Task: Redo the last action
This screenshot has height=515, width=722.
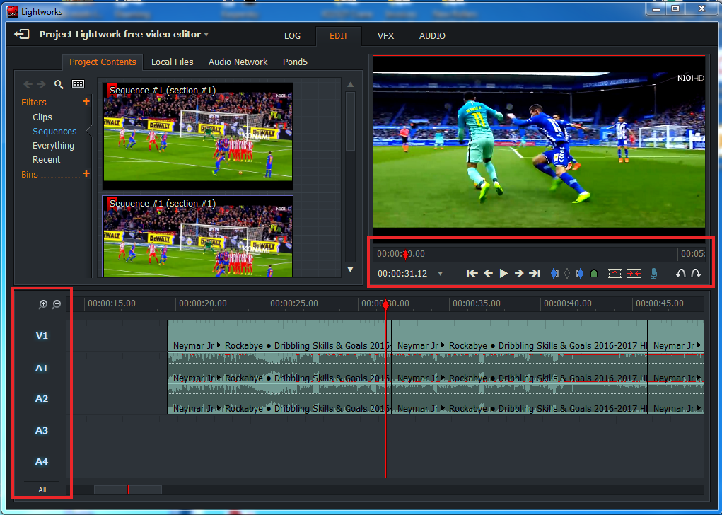Action: tap(696, 273)
